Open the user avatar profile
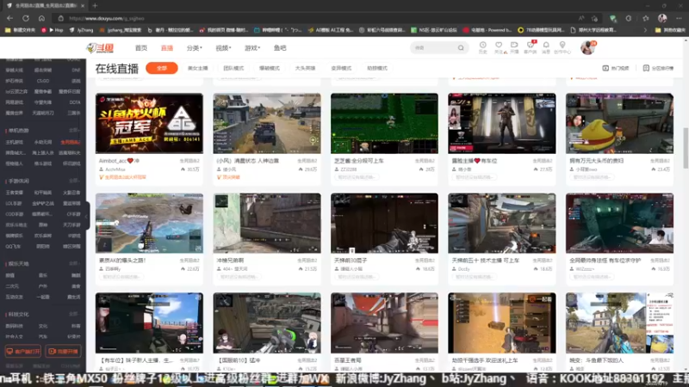Viewport: 689px width, 387px height. pos(587,47)
